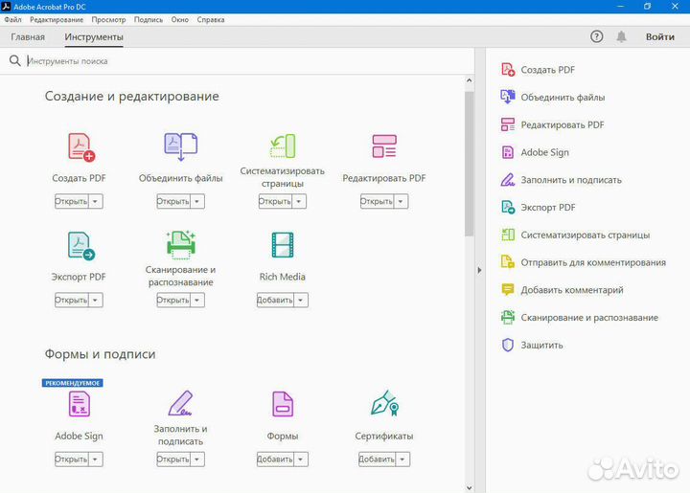Click the Создать PDF icon in right sidebar

508,70
